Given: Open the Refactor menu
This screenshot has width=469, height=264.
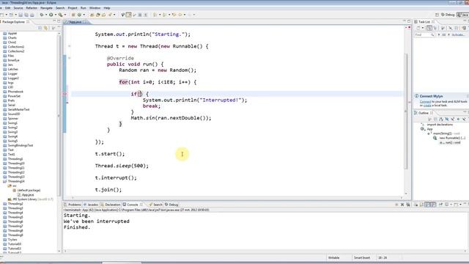Looking at the screenshot, I should point(32,8).
